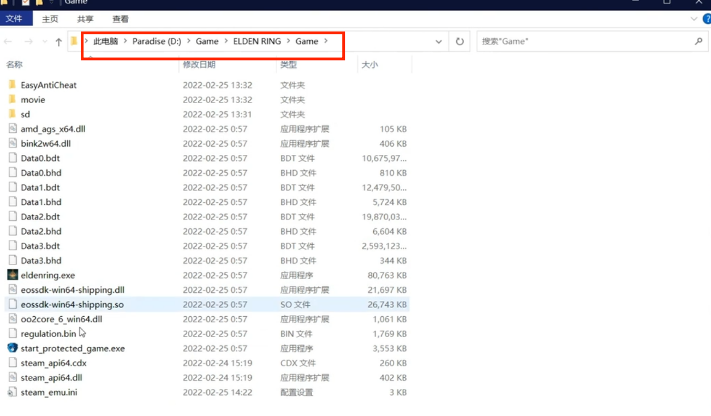
Task: Expand the chevron after ELDEN RING breadcrumb
Action: coord(289,41)
